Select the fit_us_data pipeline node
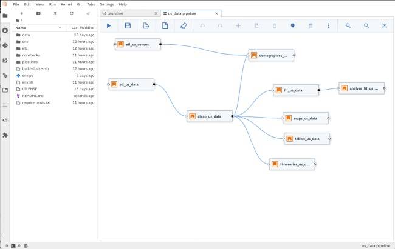This screenshot has width=395, height=249. [x=296, y=90]
